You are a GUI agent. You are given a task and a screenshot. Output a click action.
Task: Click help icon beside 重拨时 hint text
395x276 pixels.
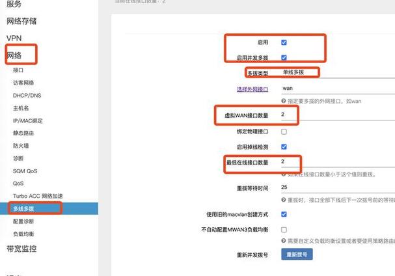(x=284, y=200)
